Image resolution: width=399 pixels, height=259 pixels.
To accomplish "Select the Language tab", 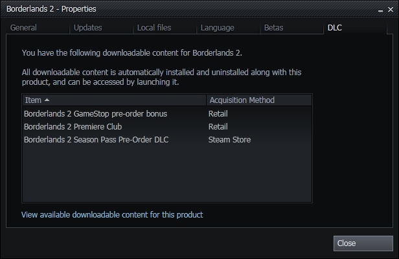I will coord(217,28).
